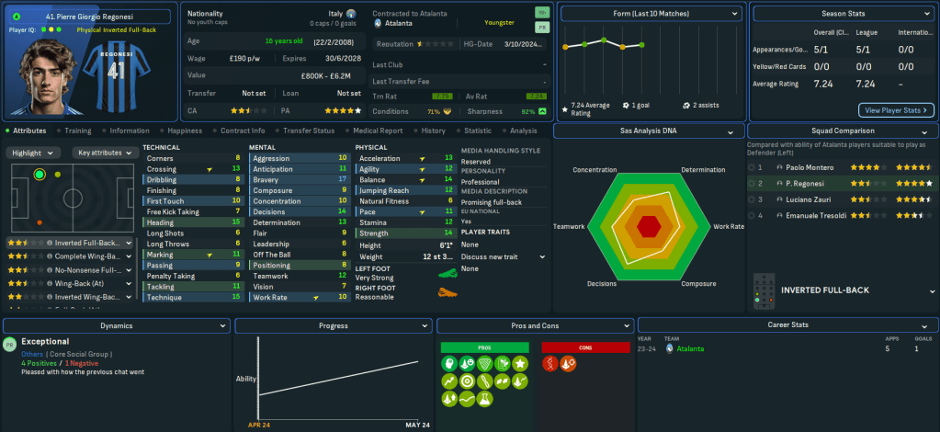Select Luciano Zauri radio button
Viewport: 940px width, 432px height.
[753, 199]
